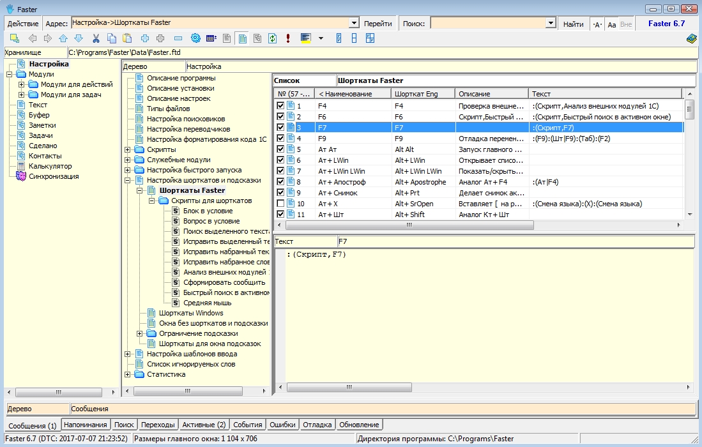Click the two-pane layout icon with checkmarks
Image resolution: width=702 pixels, height=447 pixels.
pos(339,38)
